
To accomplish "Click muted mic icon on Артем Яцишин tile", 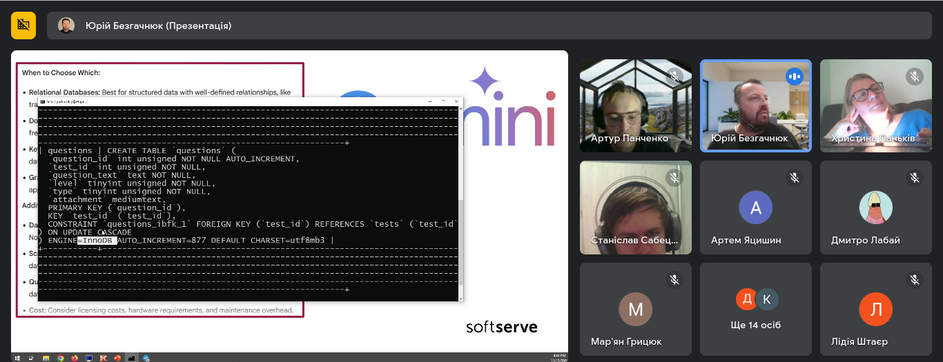I will (795, 178).
